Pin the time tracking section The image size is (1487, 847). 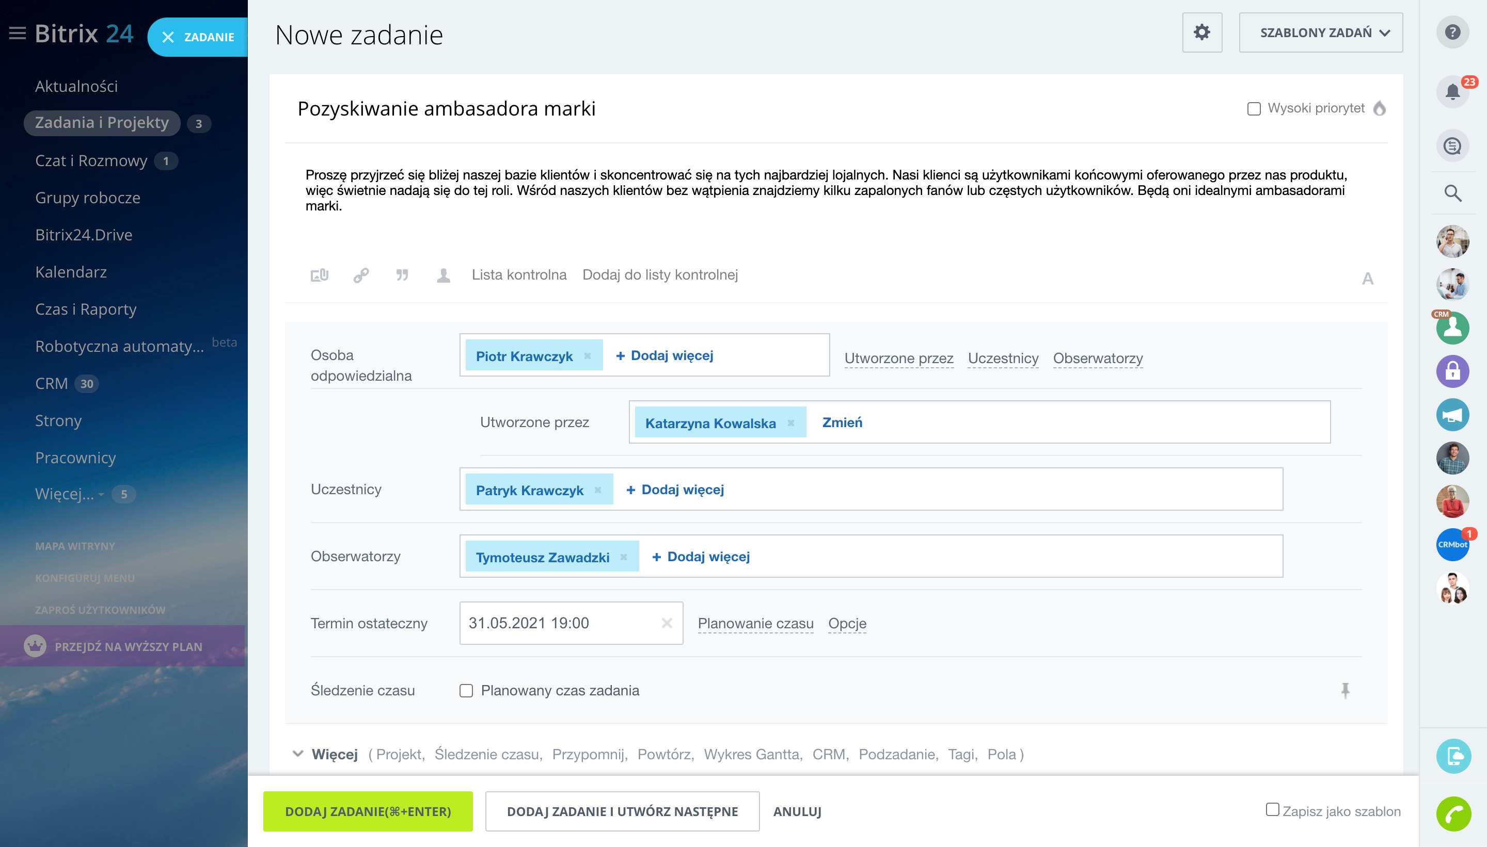click(1345, 690)
